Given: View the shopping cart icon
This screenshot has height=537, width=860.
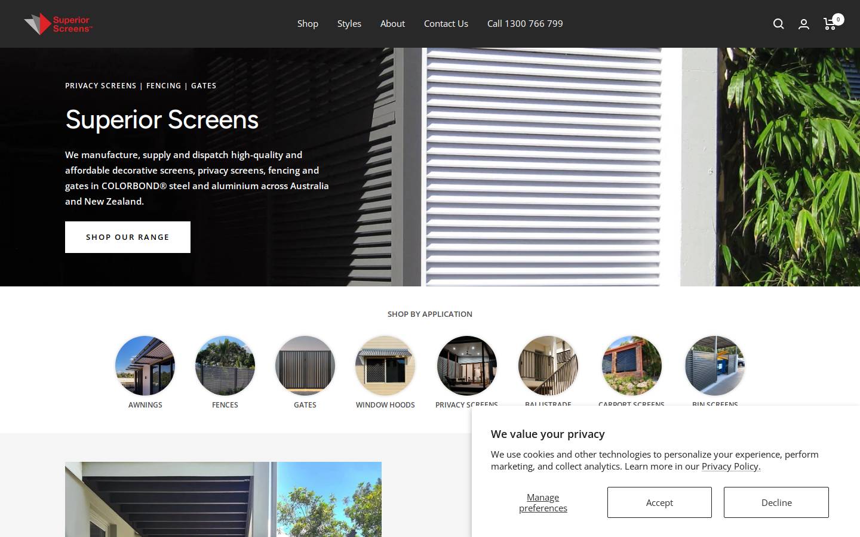Looking at the screenshot, I should 831,23.
